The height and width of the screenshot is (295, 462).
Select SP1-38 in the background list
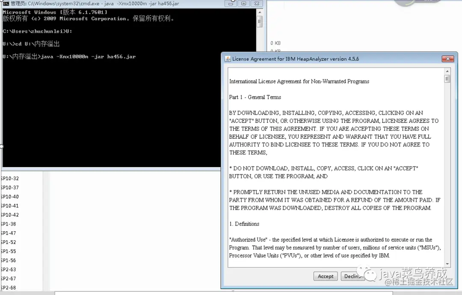(x=9, y=224)
